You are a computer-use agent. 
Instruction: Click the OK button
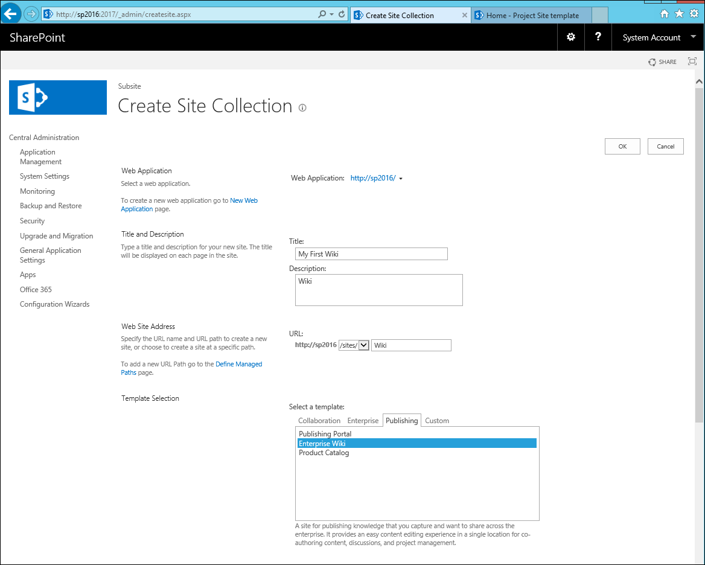coord(622,147)
